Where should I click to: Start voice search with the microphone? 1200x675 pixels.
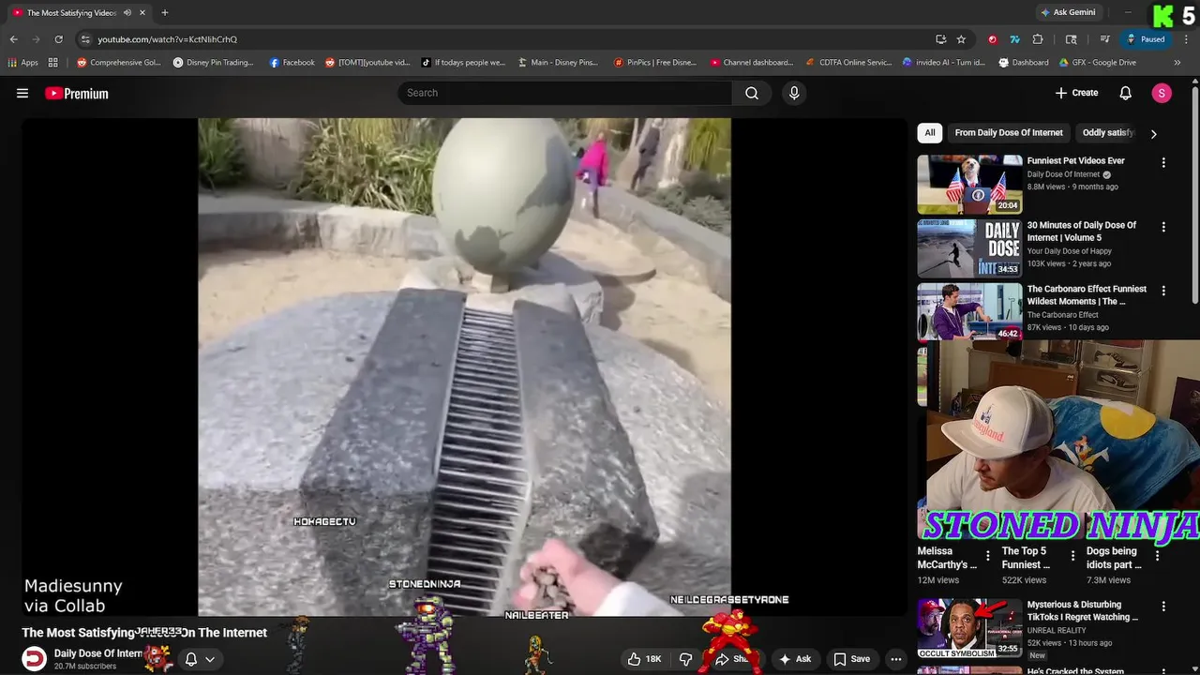tap(794, 93)
